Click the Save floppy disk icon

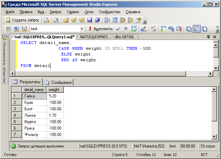coord(90,20)
